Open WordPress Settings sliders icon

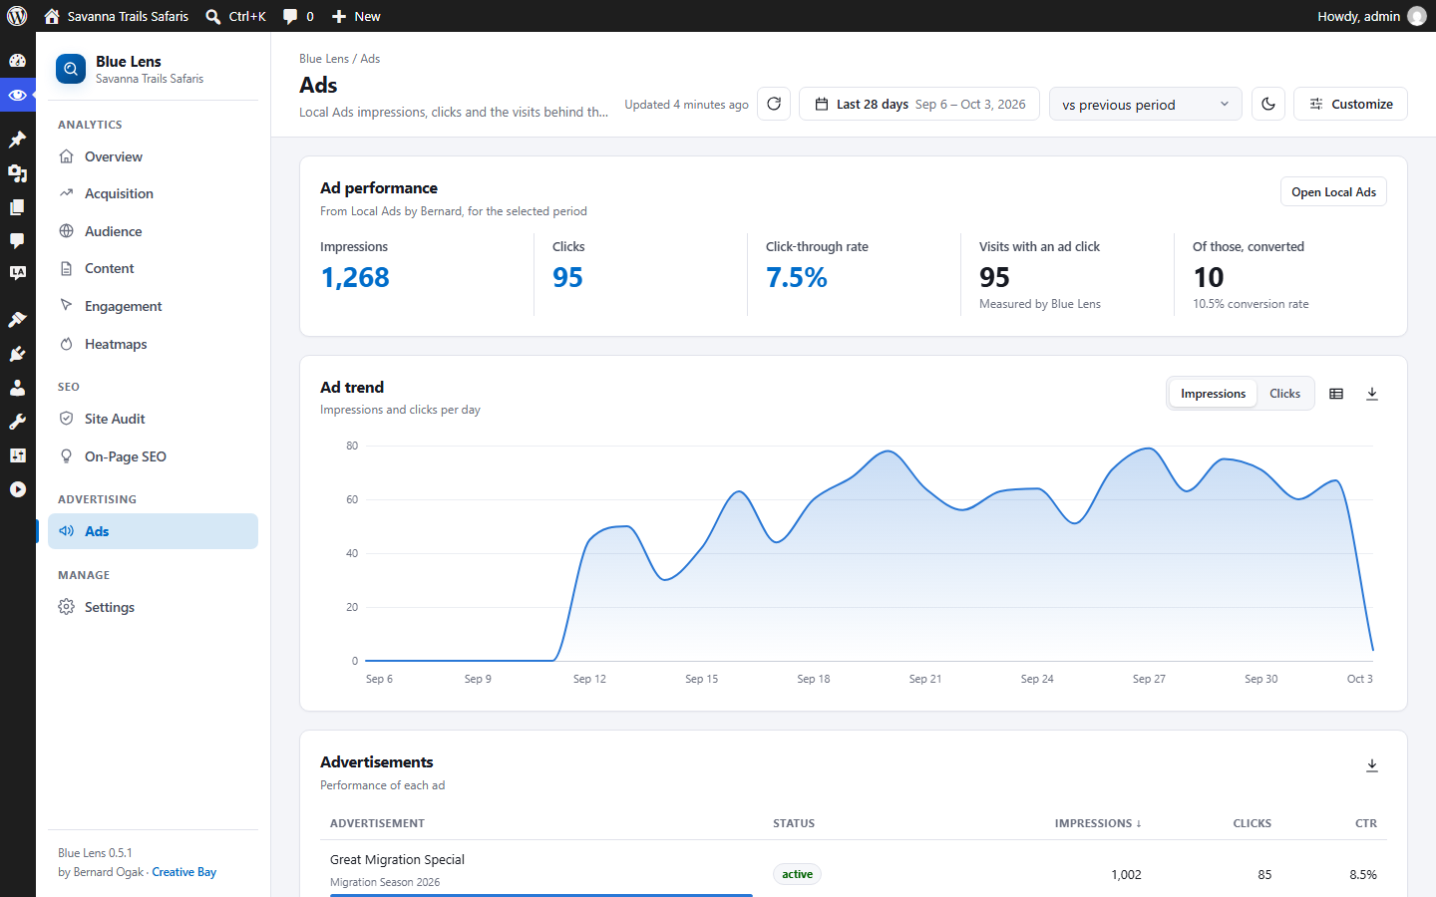(x=17, y=455)
